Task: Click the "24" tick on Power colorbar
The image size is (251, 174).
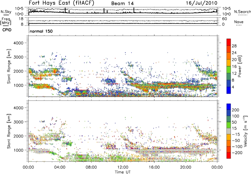Action: click(234, 53)
